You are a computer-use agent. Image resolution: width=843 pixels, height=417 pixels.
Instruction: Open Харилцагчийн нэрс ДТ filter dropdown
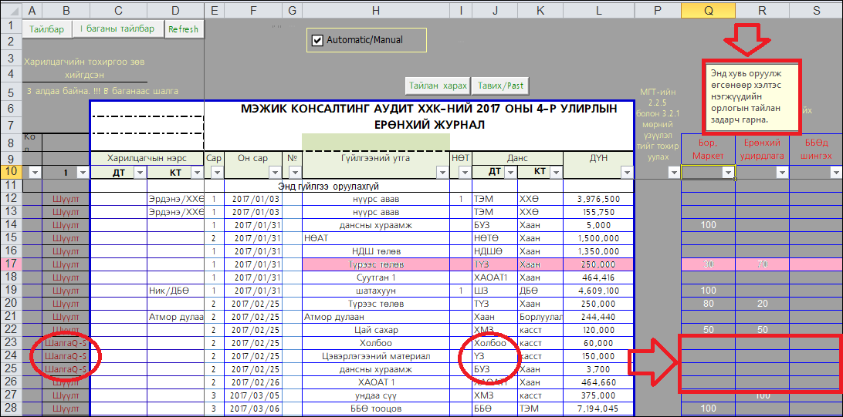138,172
